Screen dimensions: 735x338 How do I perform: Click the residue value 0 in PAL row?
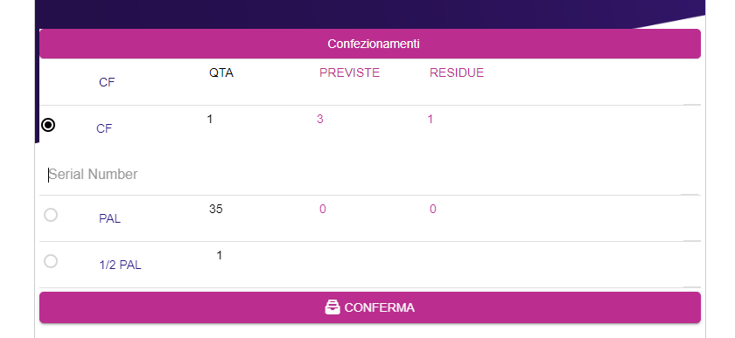point(432,209)
